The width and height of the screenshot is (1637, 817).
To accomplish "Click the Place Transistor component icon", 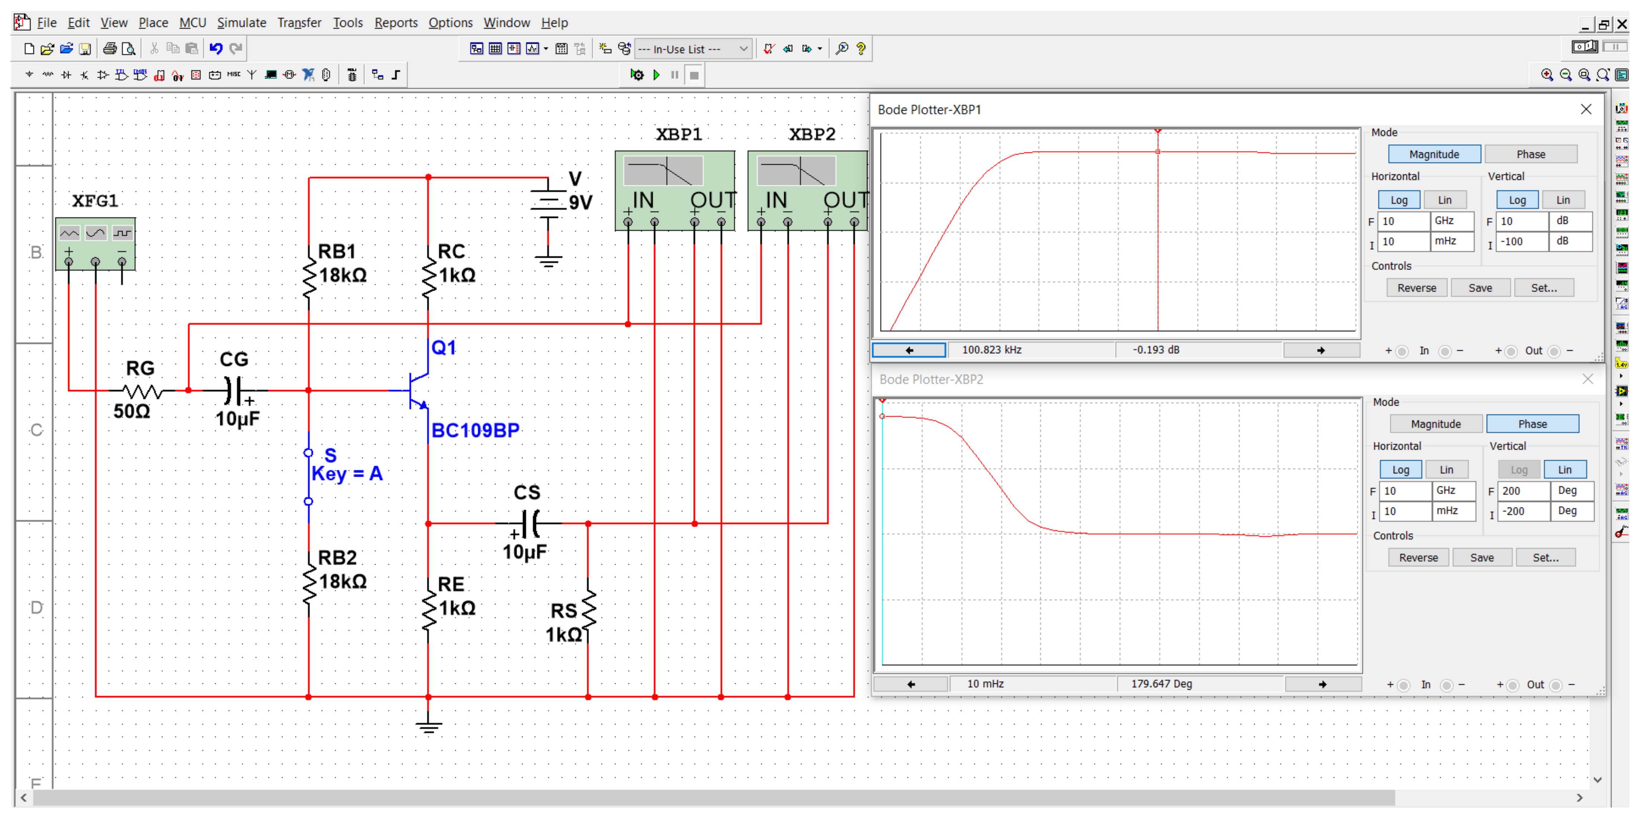I will coord(84,75).
